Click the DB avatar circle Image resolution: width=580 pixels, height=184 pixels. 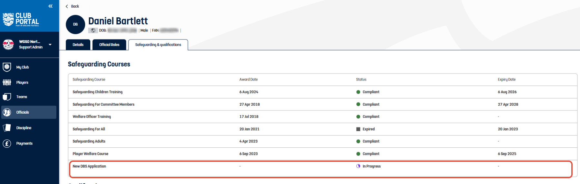pos(75,24)
